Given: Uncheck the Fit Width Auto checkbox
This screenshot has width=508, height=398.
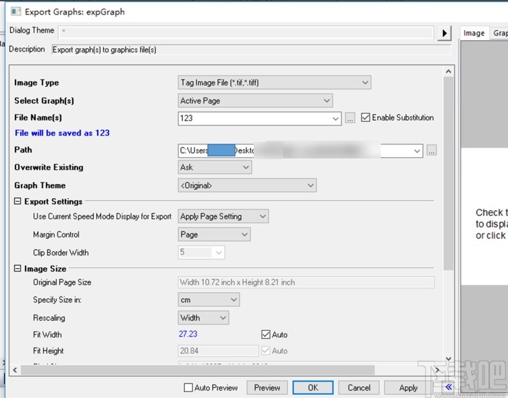Looking at the screenshot, I should [x=266, y=334].
